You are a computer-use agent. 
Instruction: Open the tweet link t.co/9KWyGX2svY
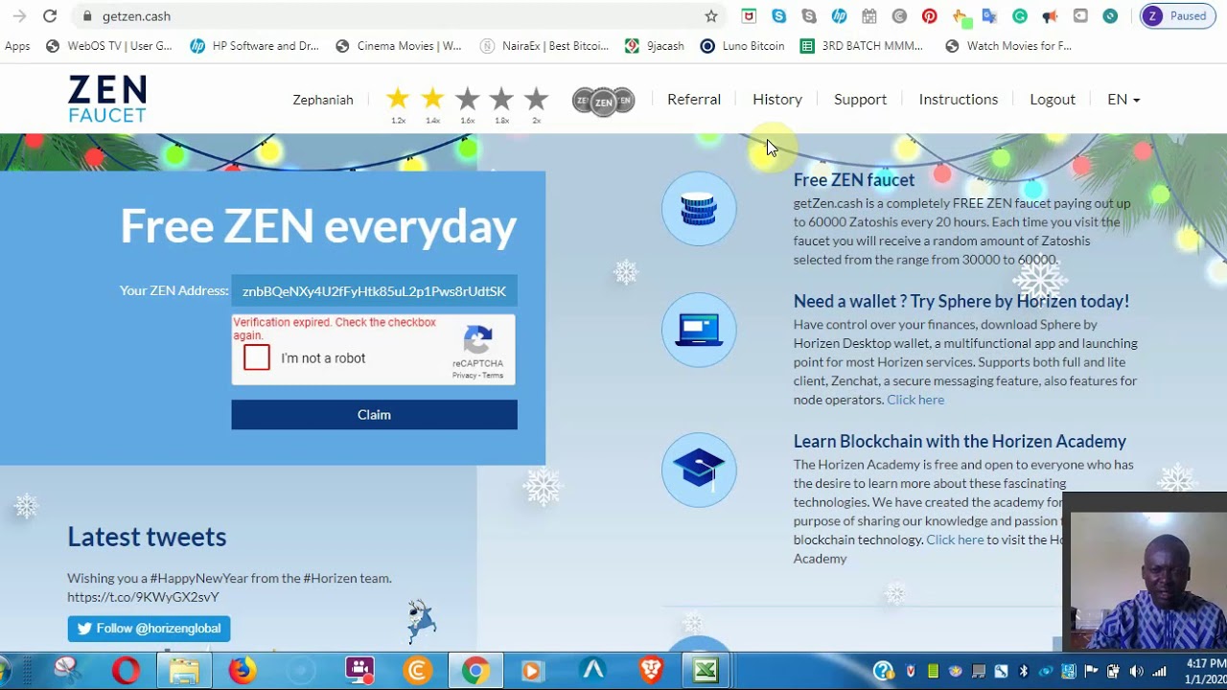click(x=143, y=597)
